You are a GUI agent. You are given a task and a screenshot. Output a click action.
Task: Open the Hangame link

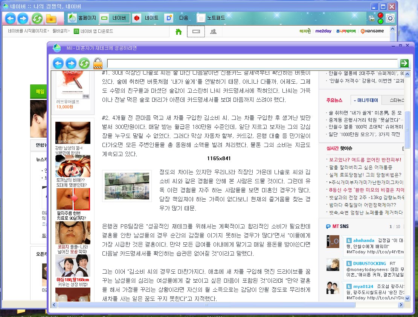373,31
